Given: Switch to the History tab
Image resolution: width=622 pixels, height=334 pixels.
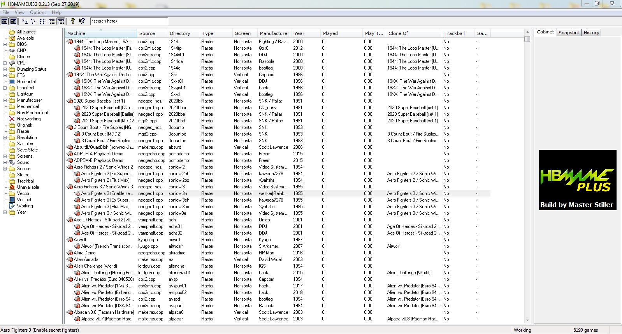Looking at the screenshot, I should 591,33.
